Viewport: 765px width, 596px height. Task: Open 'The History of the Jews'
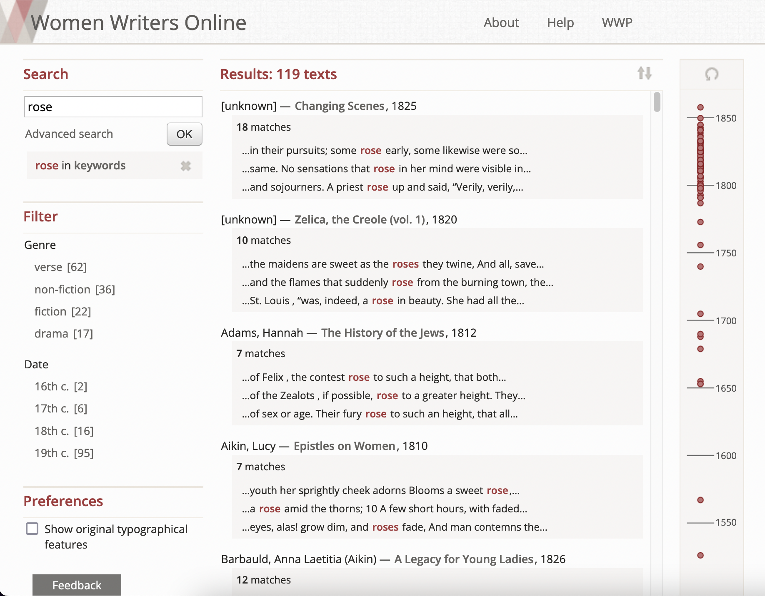tap(383, 333)
